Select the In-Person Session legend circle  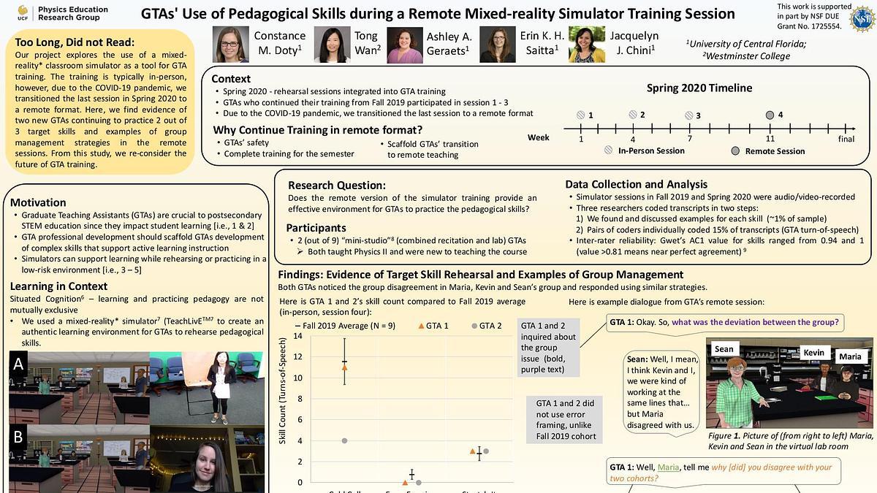tap(609, 150)
